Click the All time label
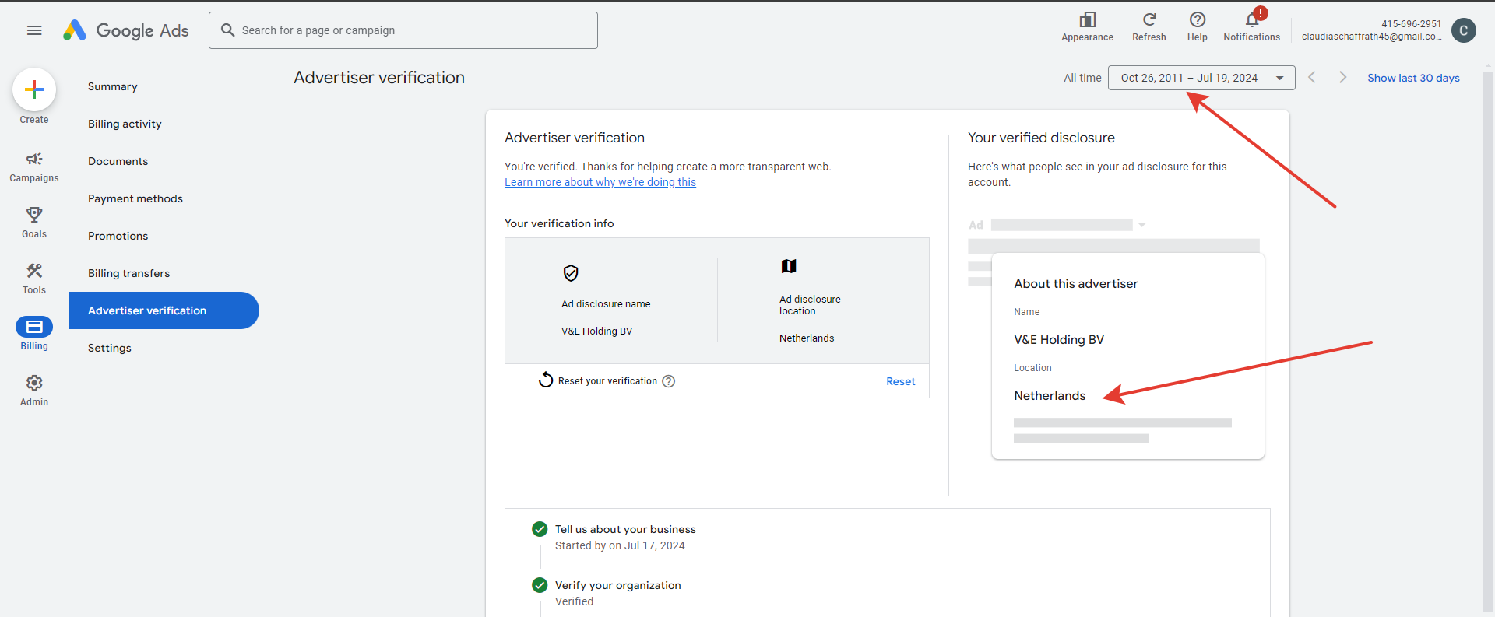 coord(1082,78)
